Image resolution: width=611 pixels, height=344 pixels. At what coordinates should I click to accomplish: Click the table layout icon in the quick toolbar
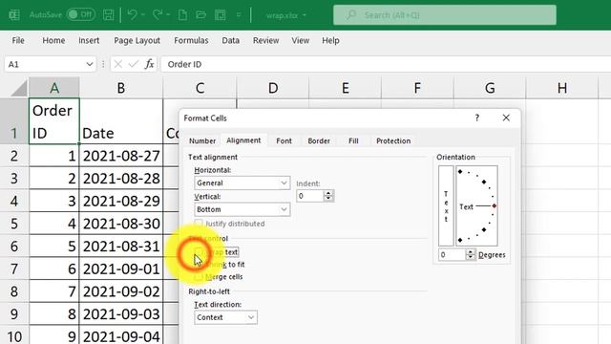tap(221, 15)
